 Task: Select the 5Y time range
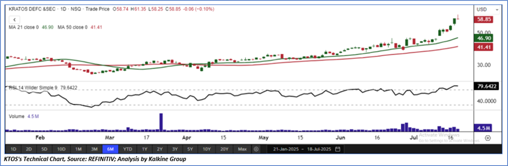pos(190,149)
